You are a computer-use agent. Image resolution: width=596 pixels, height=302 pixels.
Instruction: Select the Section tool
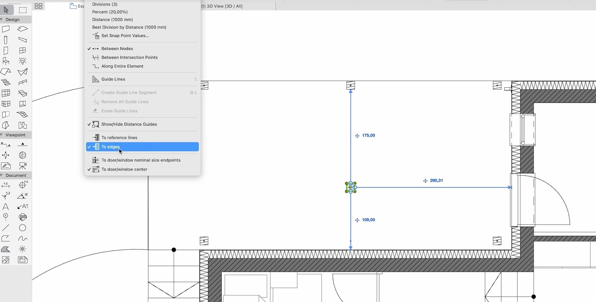tap(6, 145)
